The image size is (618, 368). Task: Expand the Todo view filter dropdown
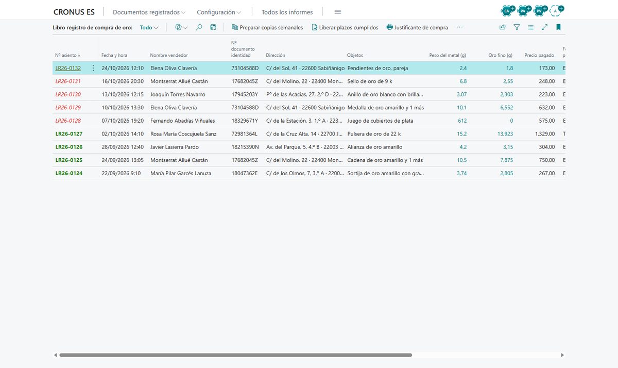tap(149, 27)
